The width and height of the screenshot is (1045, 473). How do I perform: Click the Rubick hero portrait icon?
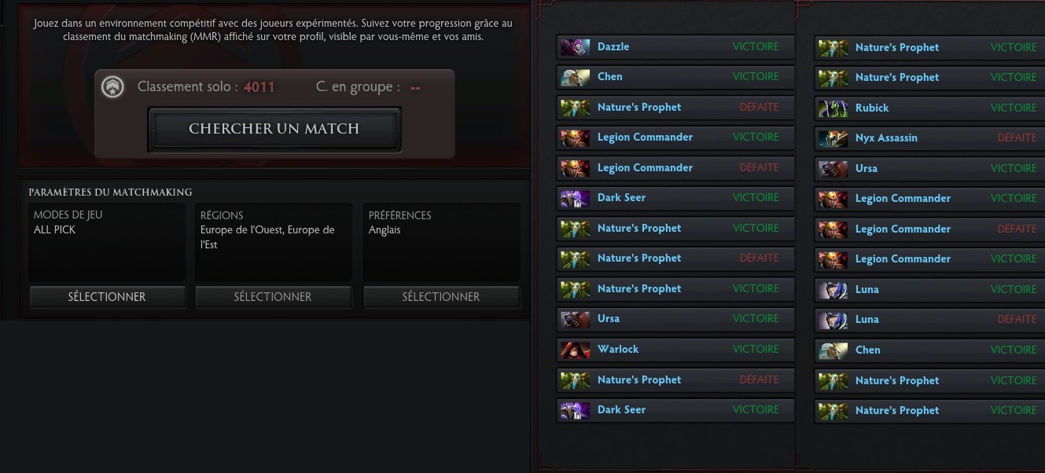tap(833, 108)
